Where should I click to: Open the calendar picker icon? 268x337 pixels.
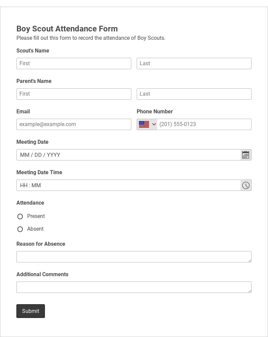tap(246, 155)
